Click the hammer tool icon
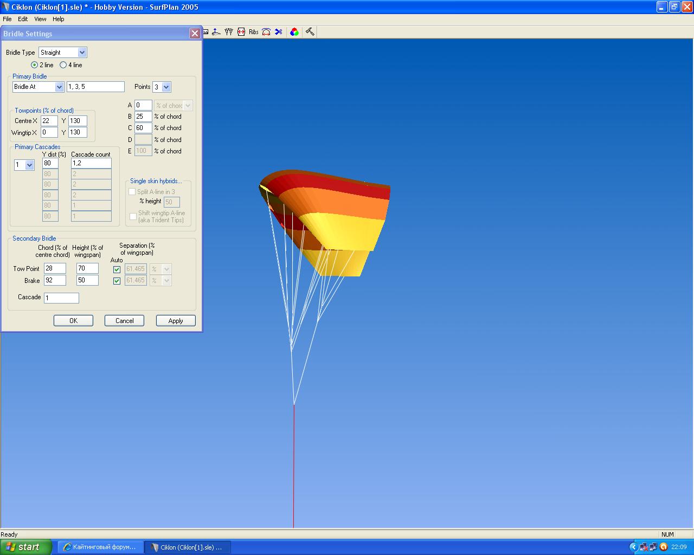The height and width of the screenshot is (555, 694). click(310, 32)
